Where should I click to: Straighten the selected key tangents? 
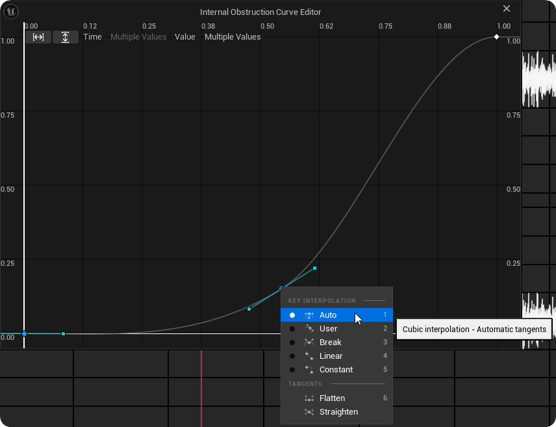point(336,412)
